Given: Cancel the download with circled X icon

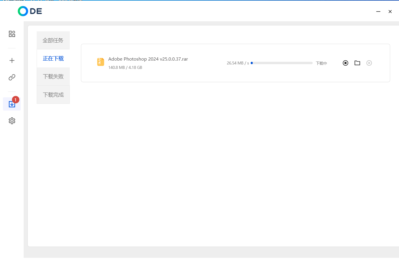Looking at the screenshot, I should coord(369,63).
